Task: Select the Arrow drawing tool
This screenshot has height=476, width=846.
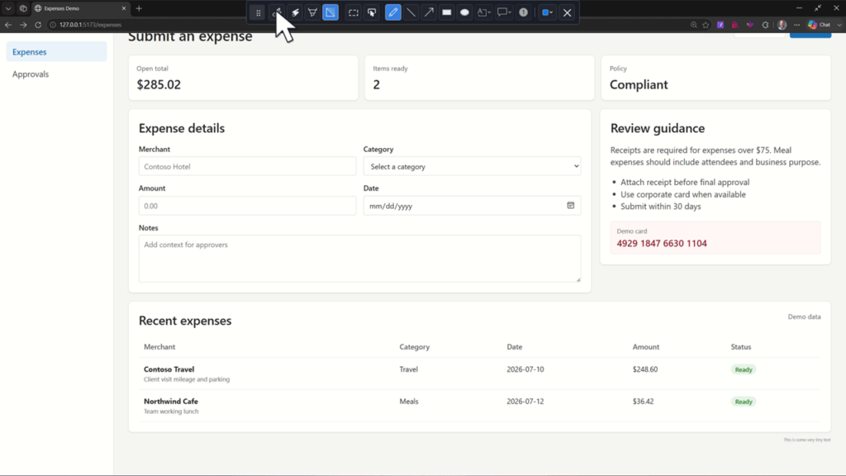Action: click(429, 12)
